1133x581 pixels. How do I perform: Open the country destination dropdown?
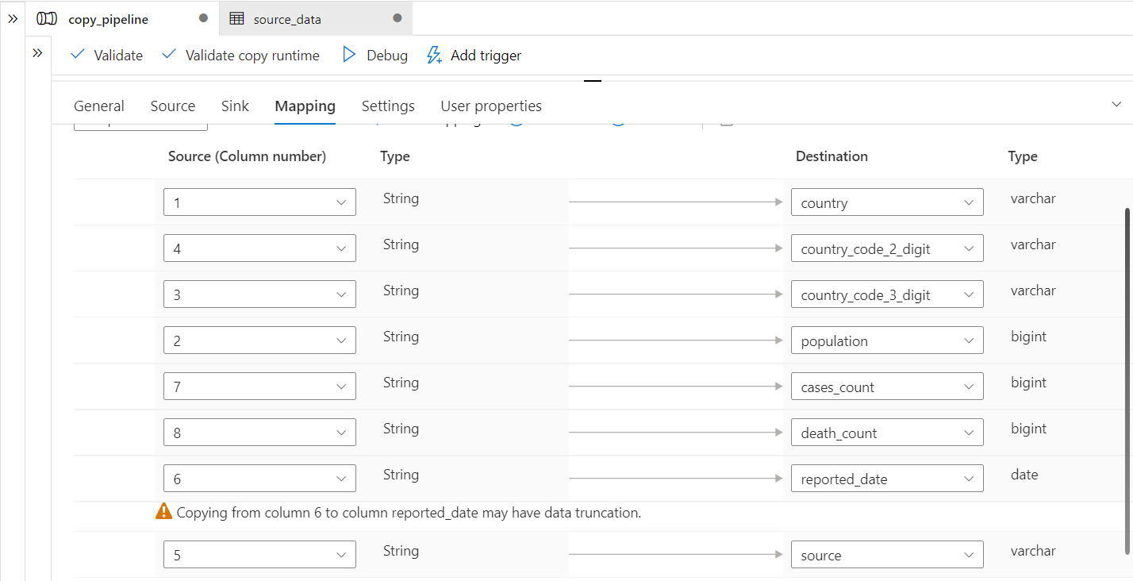(x=887, y=202)
